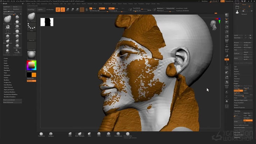Pick SmoothPeaks brush from bottom shelf
The height and width of the screenshot is (144, 256).
(118, 134)
